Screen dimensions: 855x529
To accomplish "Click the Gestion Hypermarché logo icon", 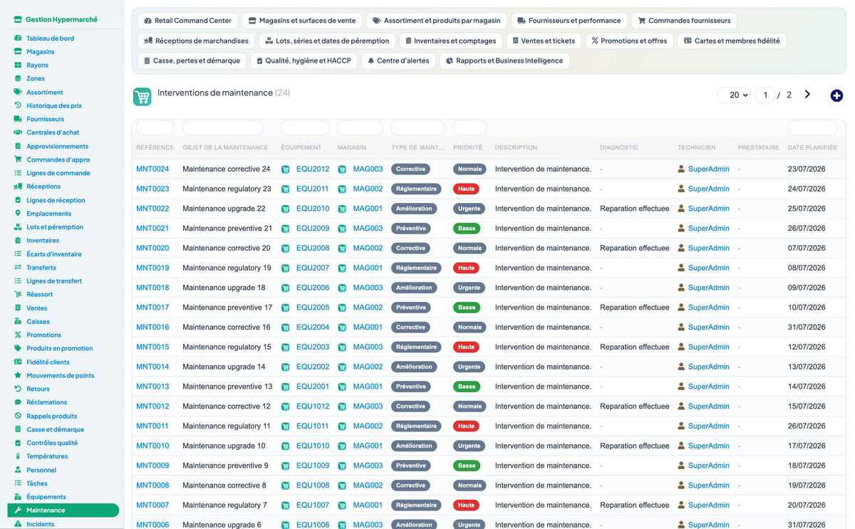I will coord(18,19).
